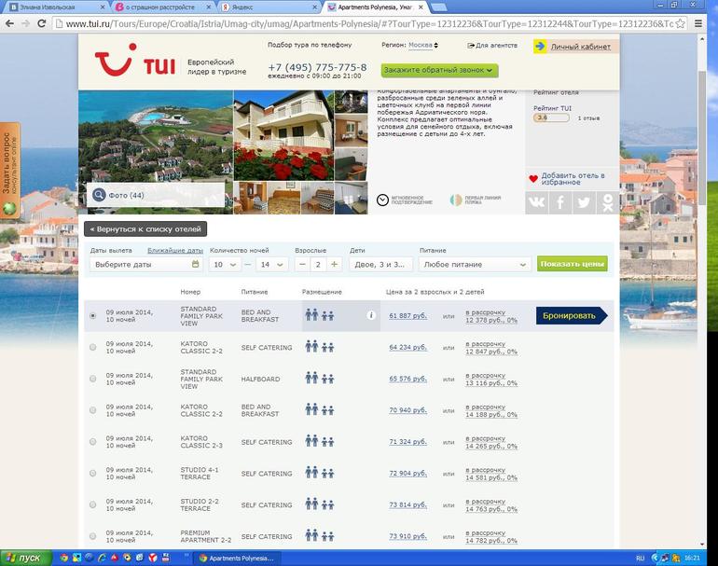Click Ближайшие даты link
Viewport: 718px width, 566px height.
(175, 251)
